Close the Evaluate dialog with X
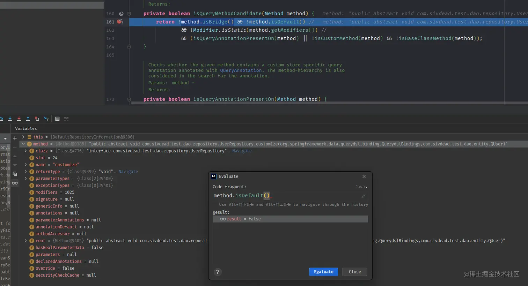This screenshot has width=528, height=286. tap(364, 176)
